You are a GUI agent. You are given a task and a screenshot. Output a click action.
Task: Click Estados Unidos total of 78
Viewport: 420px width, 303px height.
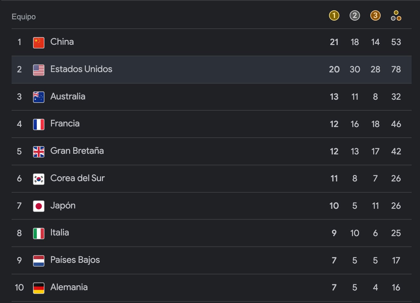pyautogui.click(x=396, y=69)
